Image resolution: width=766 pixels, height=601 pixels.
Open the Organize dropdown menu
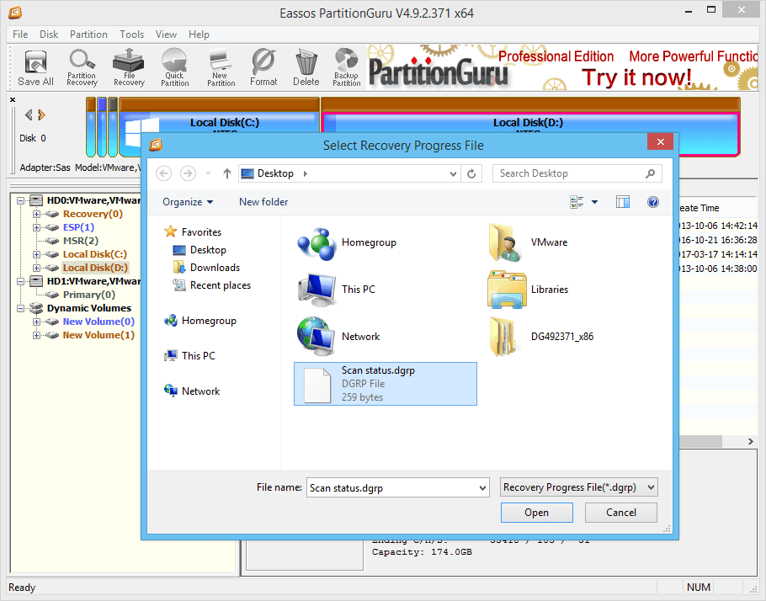tap(188, 202)
